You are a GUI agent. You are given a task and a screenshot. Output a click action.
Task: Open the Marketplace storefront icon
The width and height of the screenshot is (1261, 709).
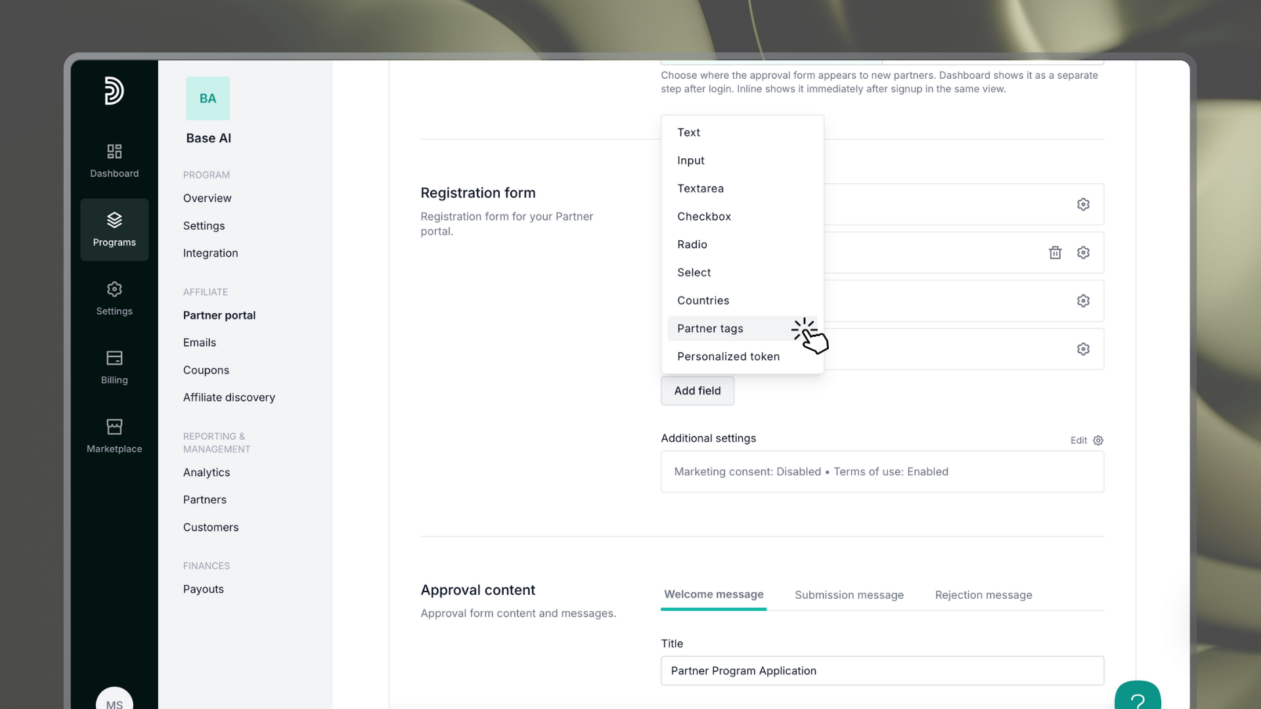click(114, 427)
